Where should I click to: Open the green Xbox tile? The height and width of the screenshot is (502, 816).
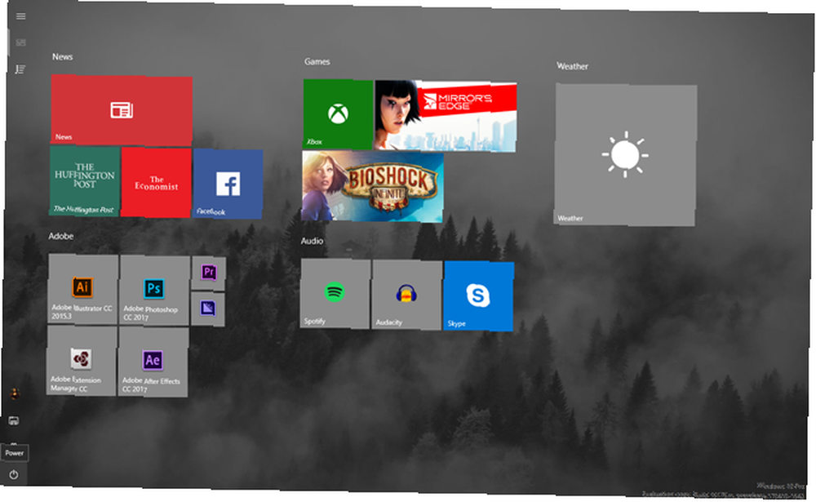(339, 114)
